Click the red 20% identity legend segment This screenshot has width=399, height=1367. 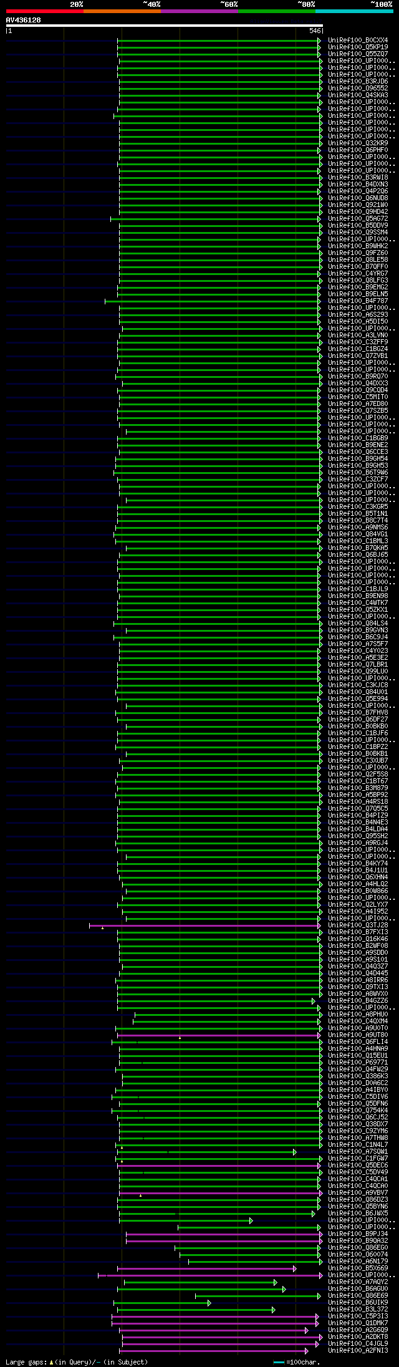[44, 11]
